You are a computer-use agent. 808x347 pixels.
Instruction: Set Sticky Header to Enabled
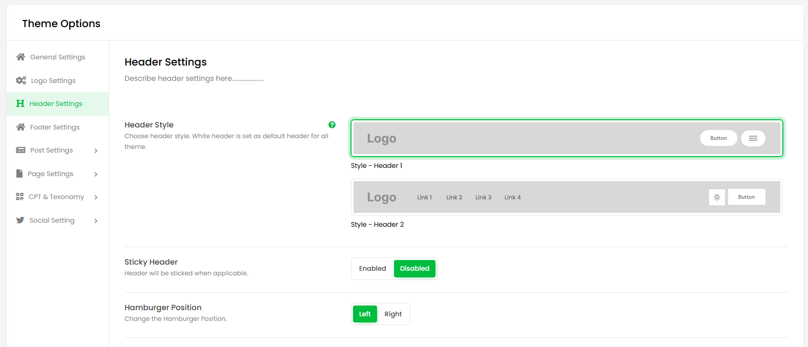click(x=372, y=269)
